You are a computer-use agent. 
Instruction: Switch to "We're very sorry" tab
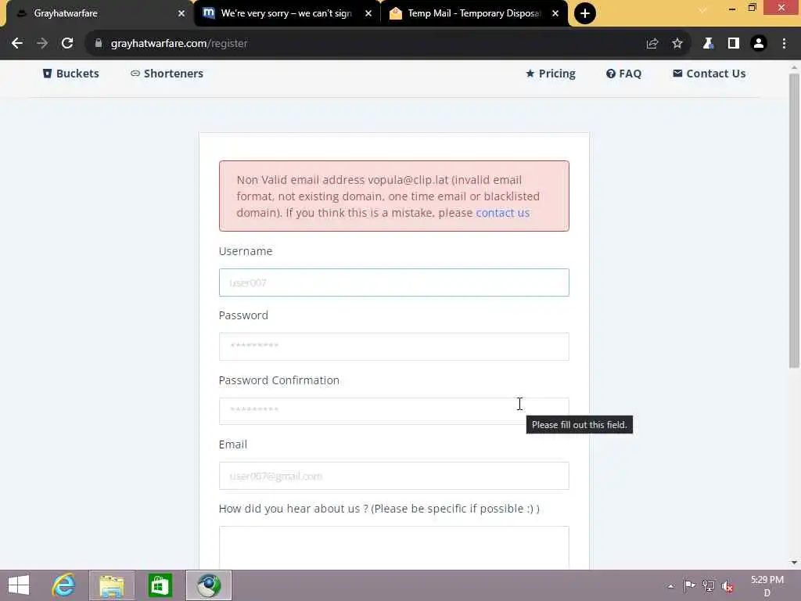point(286,13)
